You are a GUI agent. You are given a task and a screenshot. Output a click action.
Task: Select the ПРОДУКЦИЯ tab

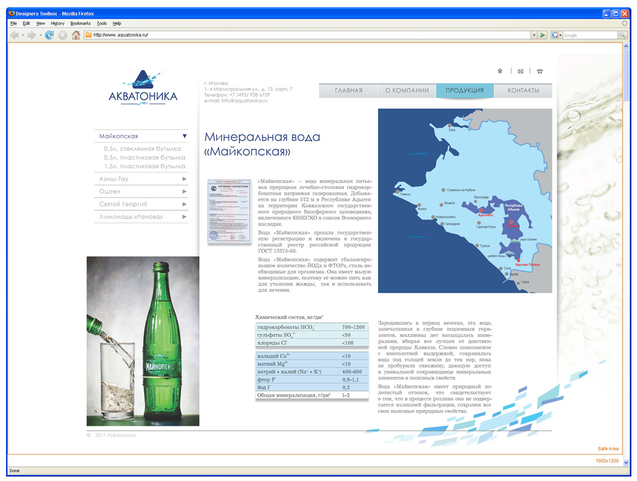click(x=465, y=91)
